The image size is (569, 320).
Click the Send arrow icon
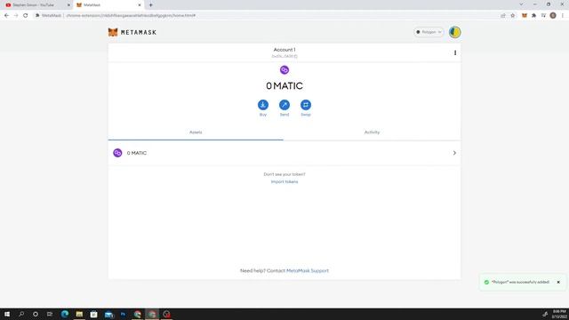click(x=284, y=105)
